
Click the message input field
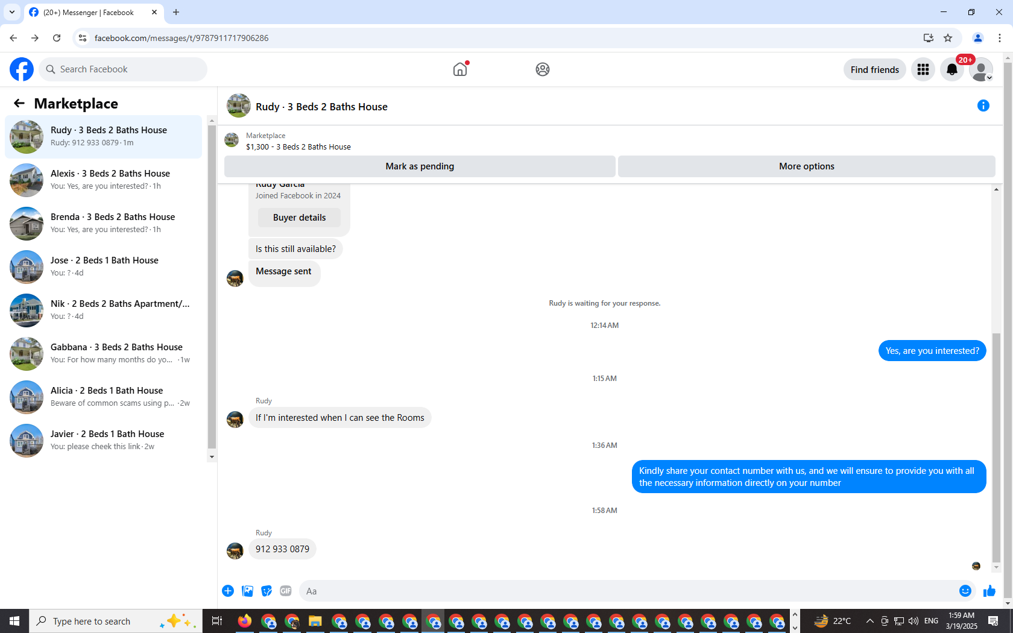627,591
